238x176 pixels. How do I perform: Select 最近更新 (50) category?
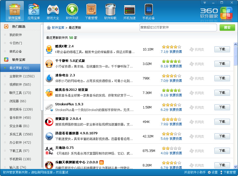tap(20, 68)
